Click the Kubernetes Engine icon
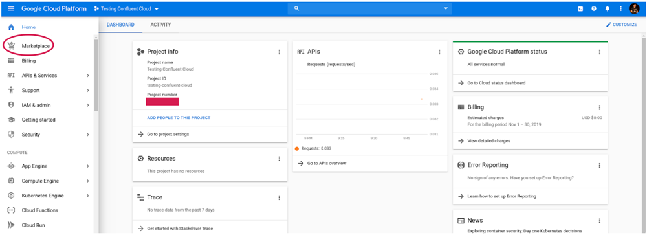Screen dimensions: 647x235 [11, 196]
